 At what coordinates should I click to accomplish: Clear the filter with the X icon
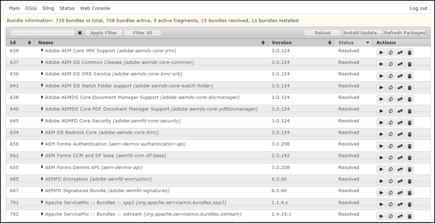pyautogui.click(x=80, y=33)
